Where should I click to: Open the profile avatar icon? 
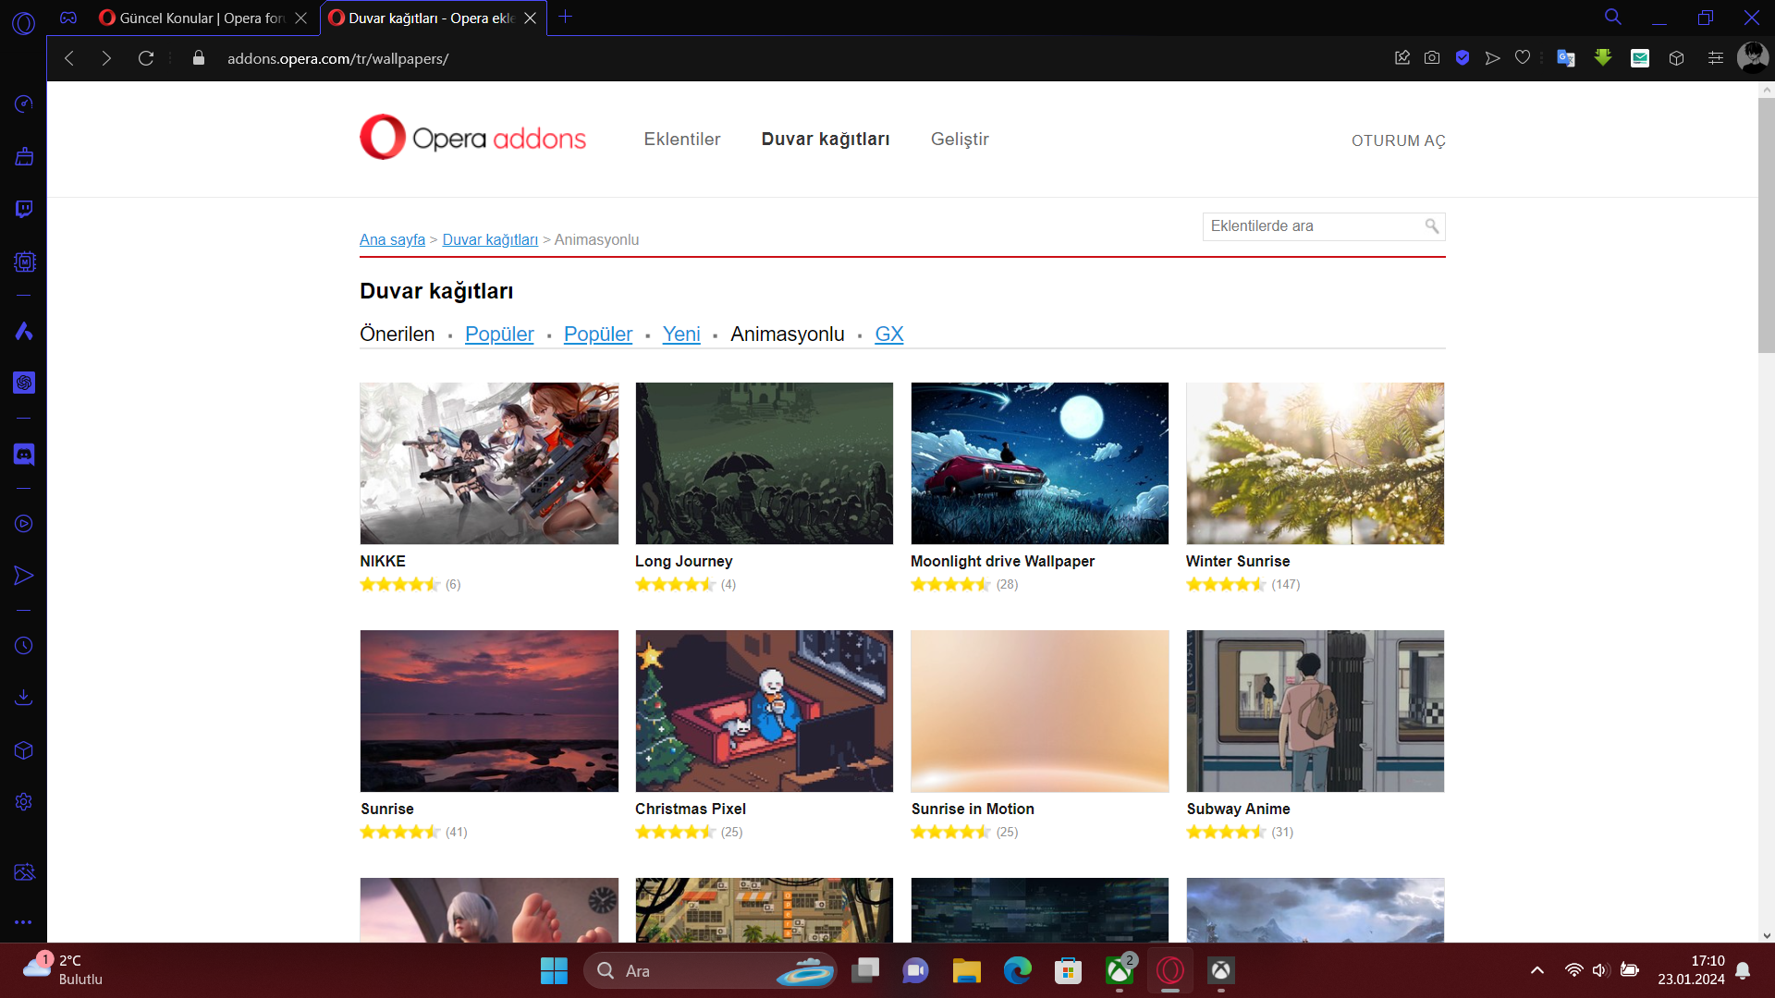[1753, 58]
